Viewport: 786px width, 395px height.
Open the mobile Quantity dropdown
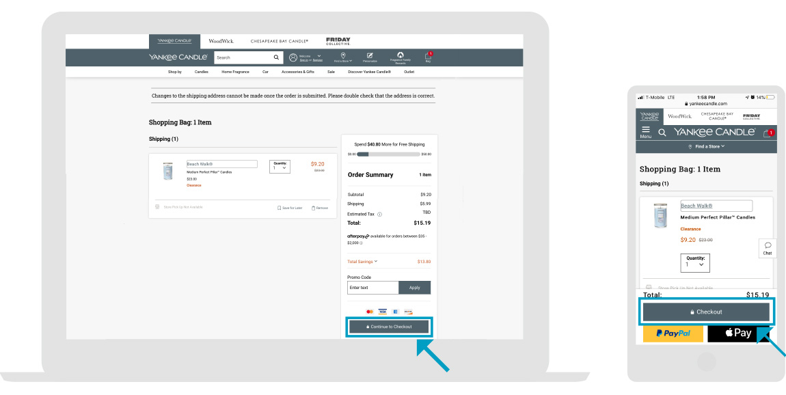(x=695, y=262)
